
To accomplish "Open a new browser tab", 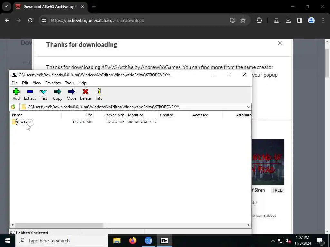I will pyautogui.click(x=94, y=6).
